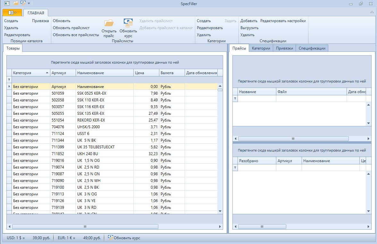
Task: Switch to the Спецификации tab
Action: tap(312, 48)
